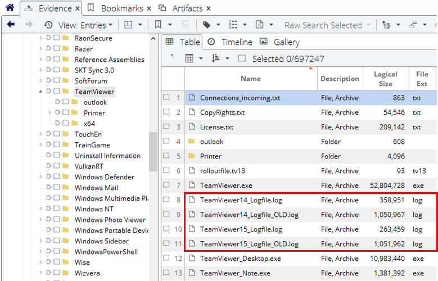Screen dimensions: 438x281
Task: Click the disabled go-to-file toolbar icon
Action: (x=184, y=25)
